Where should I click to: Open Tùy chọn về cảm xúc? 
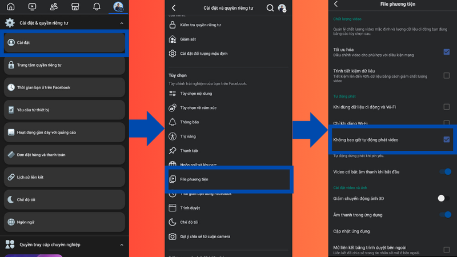(x=228, y=107)
